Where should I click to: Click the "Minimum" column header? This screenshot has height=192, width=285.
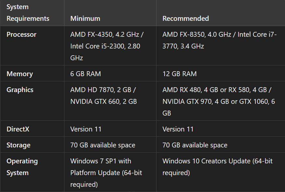click(85, 19)
